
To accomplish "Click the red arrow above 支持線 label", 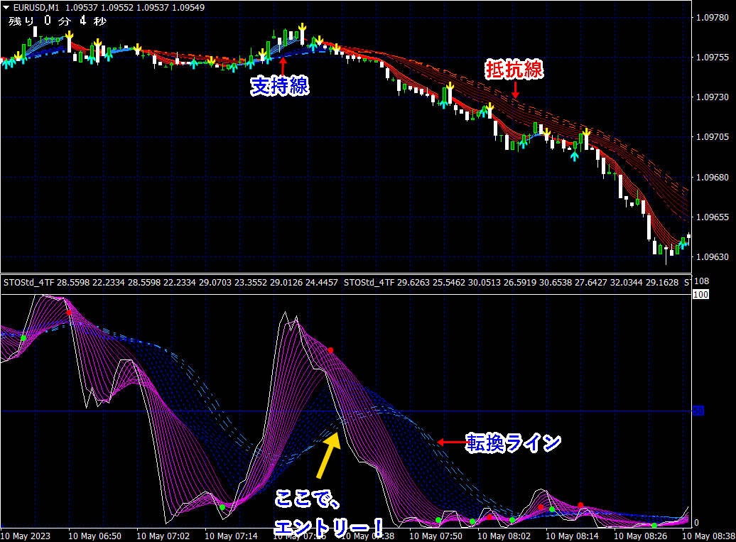I will pyautogui.click(x=283, y=65).
